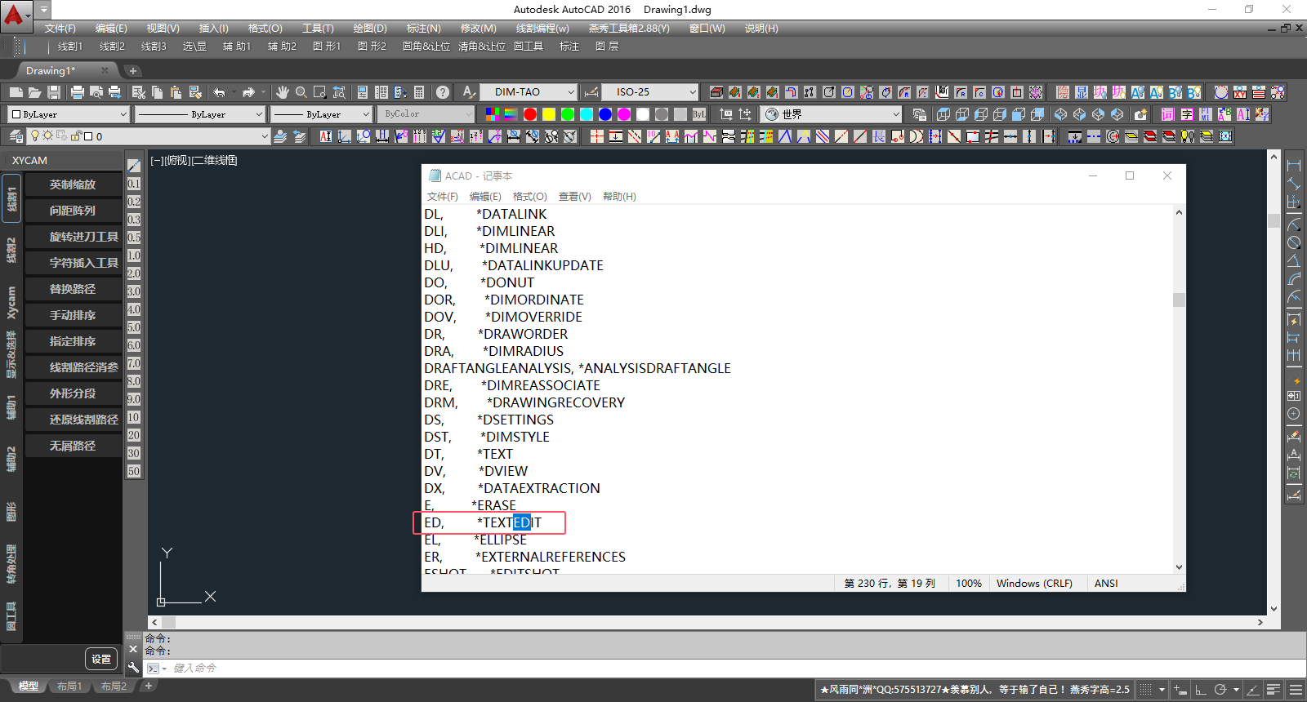Viewport: 1307px width, 702px height.
Task: Click the Plot printer icon
Action: click(x=78, y=92)
